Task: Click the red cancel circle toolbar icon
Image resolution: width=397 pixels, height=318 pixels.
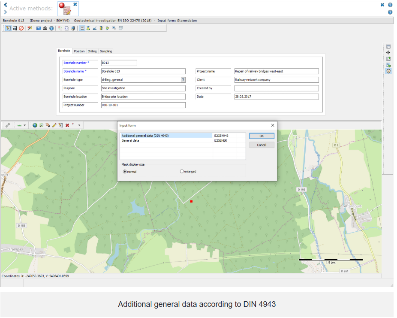Action: tap(21, 28)
